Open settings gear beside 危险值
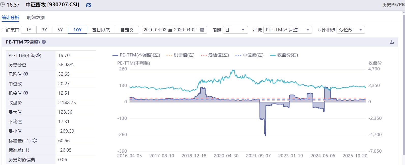 [26, 74]
